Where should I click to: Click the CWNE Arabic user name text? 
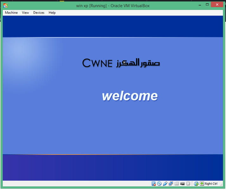pos(121,63)
